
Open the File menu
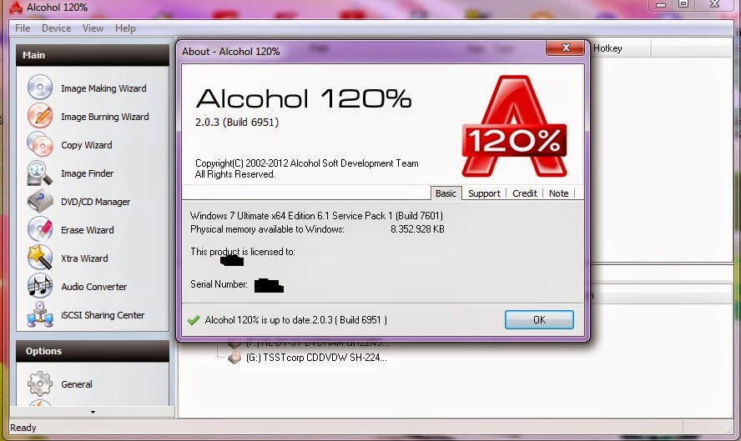coord(23,28)
